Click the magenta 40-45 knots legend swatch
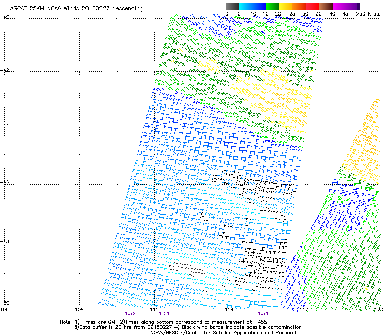The height and width of the screenshot is (336, 383). point(340,6)
